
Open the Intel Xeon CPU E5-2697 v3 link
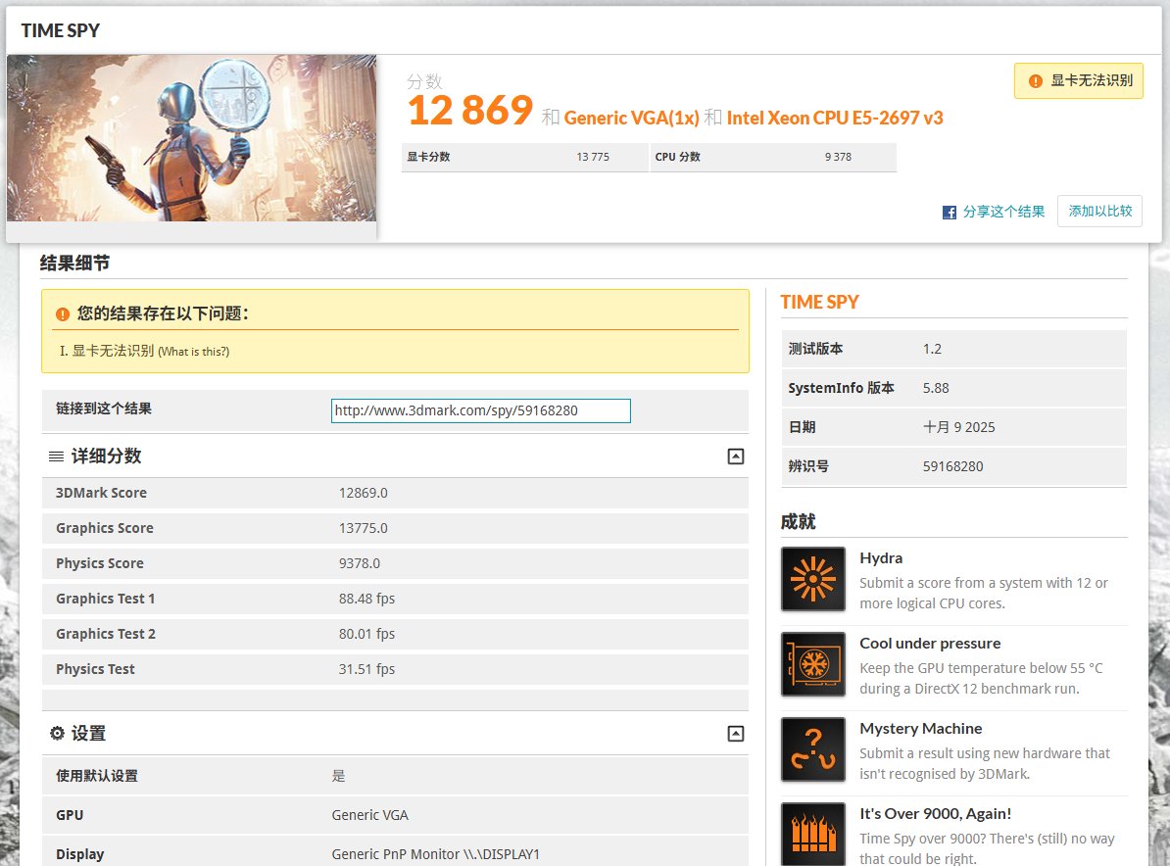tap(834, 118)
